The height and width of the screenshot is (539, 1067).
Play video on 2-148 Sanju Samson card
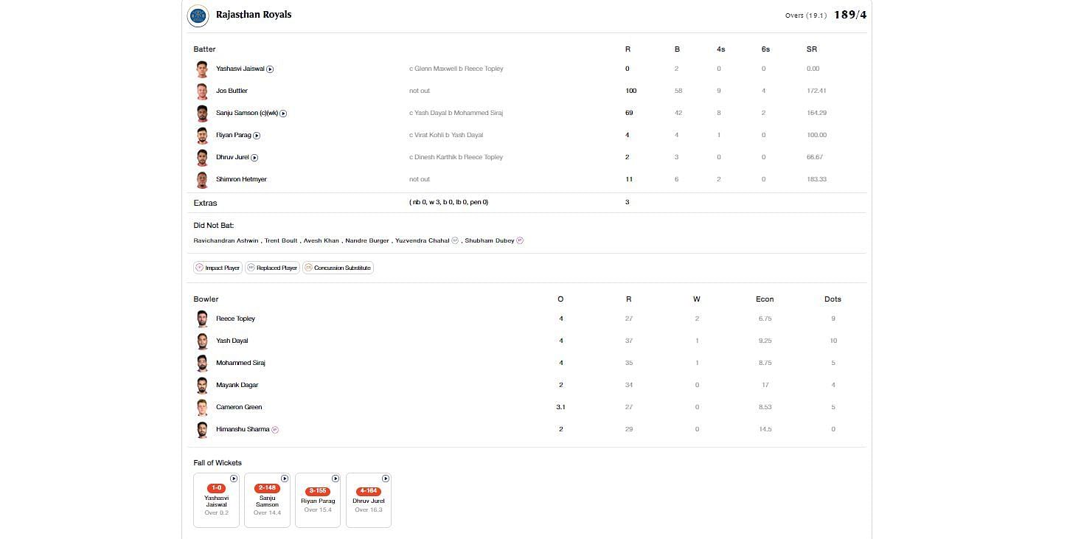coord(285,479)
